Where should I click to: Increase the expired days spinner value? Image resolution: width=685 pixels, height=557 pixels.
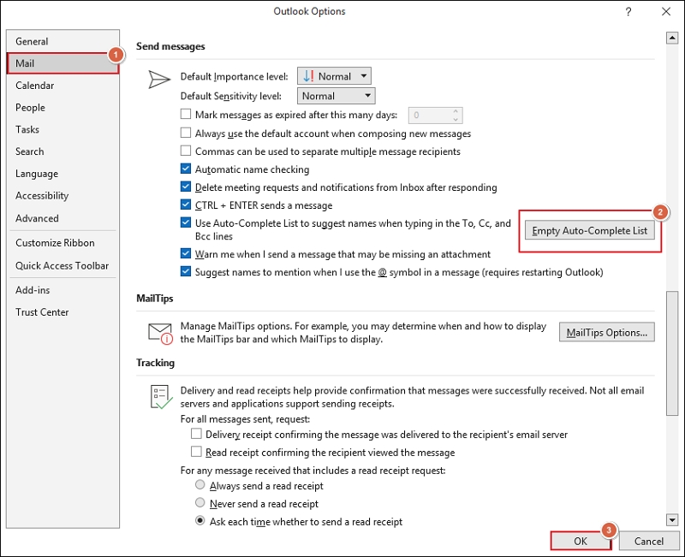pos(456,111)
